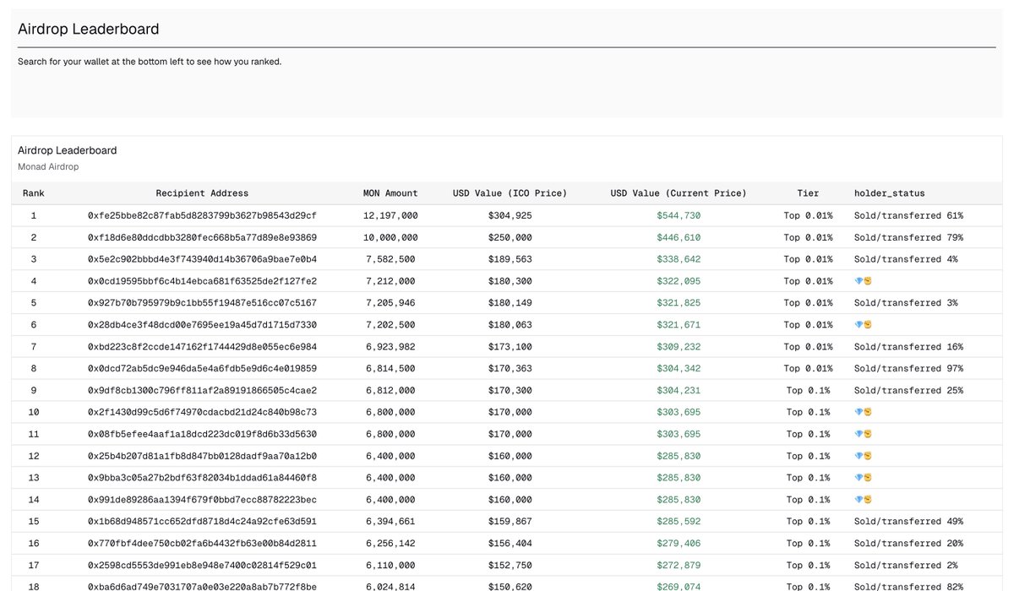1014x591 pixels.
Task: Sort by the Rank column header
Action: click(x=34, y=193)
